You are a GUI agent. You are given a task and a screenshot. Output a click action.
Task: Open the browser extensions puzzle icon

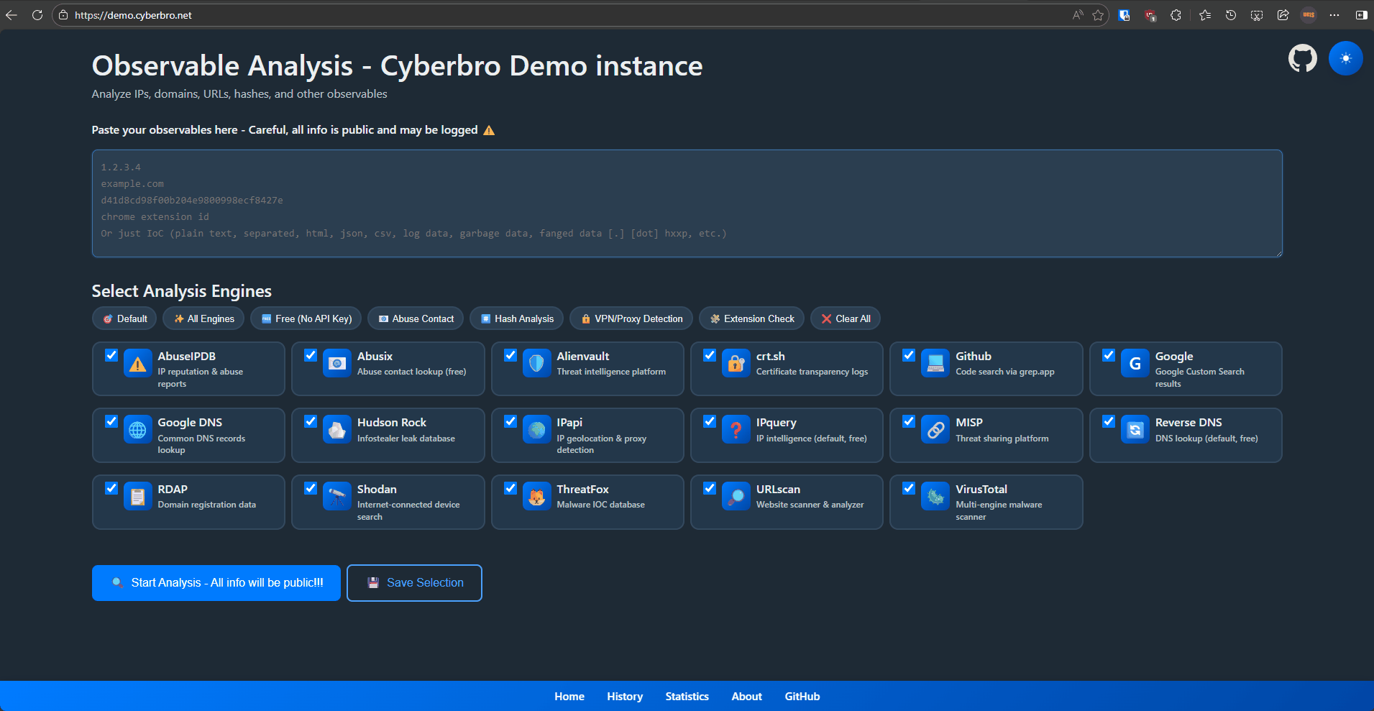(x=1176, y=15)
